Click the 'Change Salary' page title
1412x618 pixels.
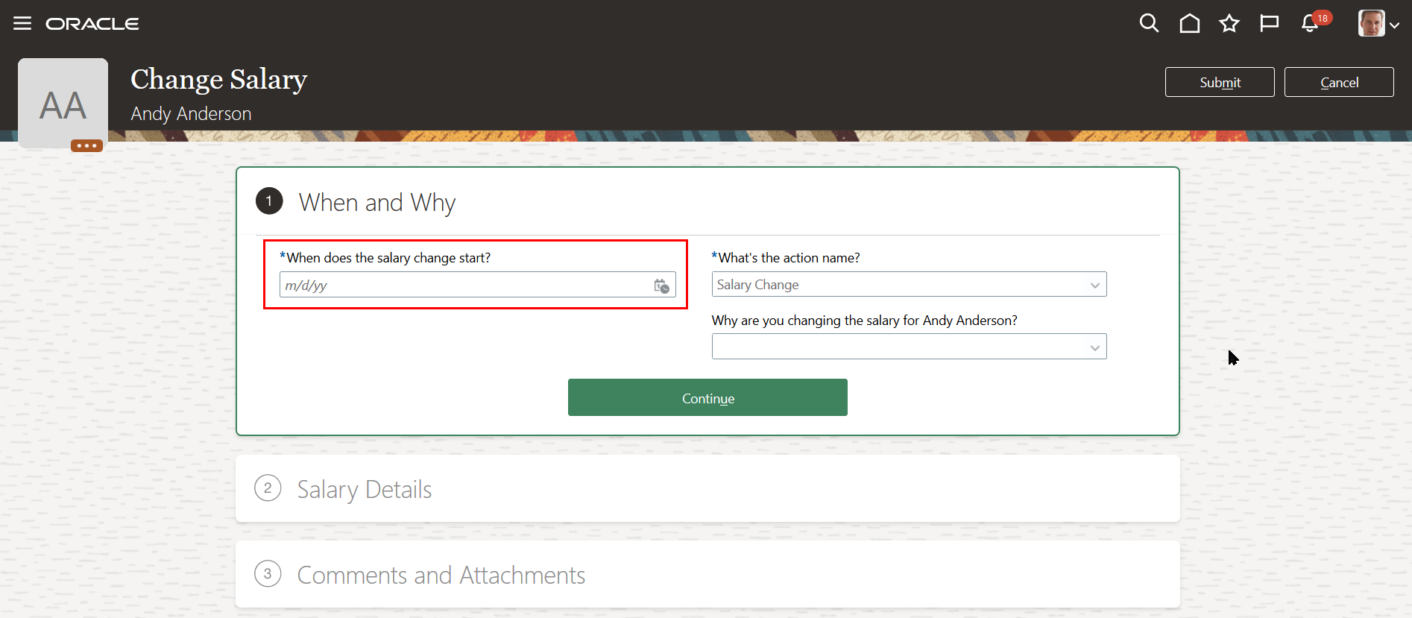(x=219, y=79)
